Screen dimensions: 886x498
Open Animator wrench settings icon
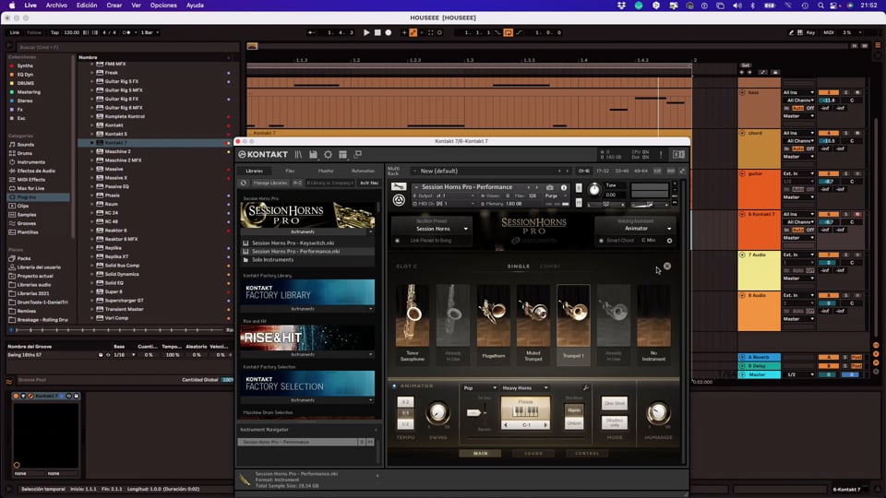click(586, 388)
